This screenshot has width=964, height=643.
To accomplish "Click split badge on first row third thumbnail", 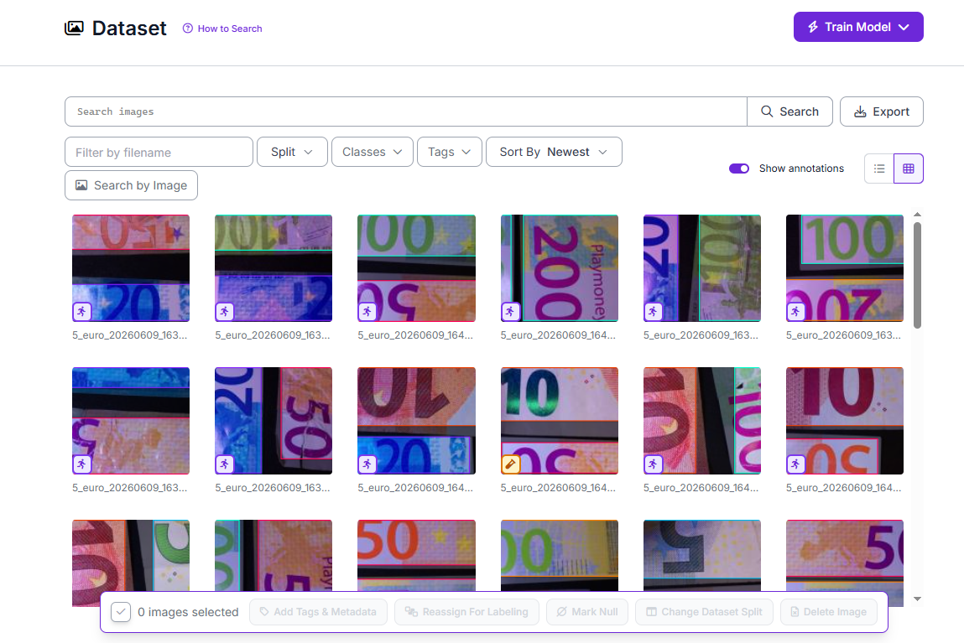I will point(367,311).
